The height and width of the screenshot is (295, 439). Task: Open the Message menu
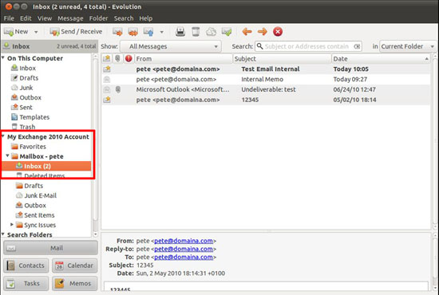pyautogui.click(x=70, y=18)
